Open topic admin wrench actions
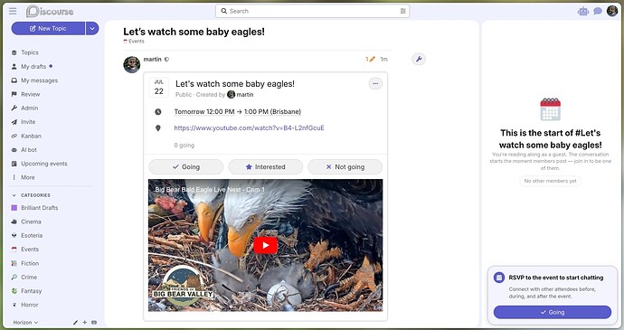Image resolution: width=624 pixels, height=330 pixels. [x=418, y=60]
